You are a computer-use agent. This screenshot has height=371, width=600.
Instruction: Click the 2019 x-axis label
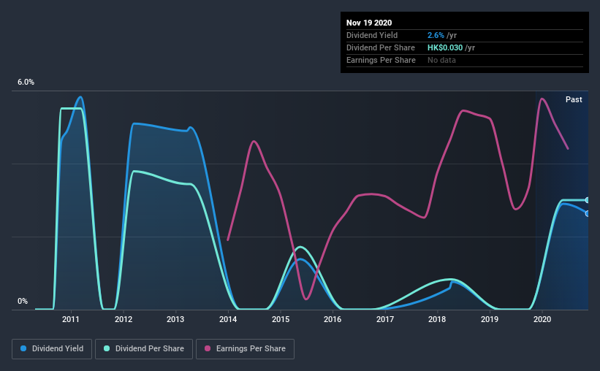490,319
